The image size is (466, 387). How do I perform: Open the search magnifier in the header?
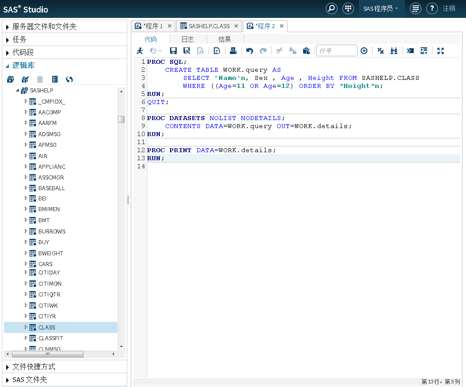click(x=331, y=8)
